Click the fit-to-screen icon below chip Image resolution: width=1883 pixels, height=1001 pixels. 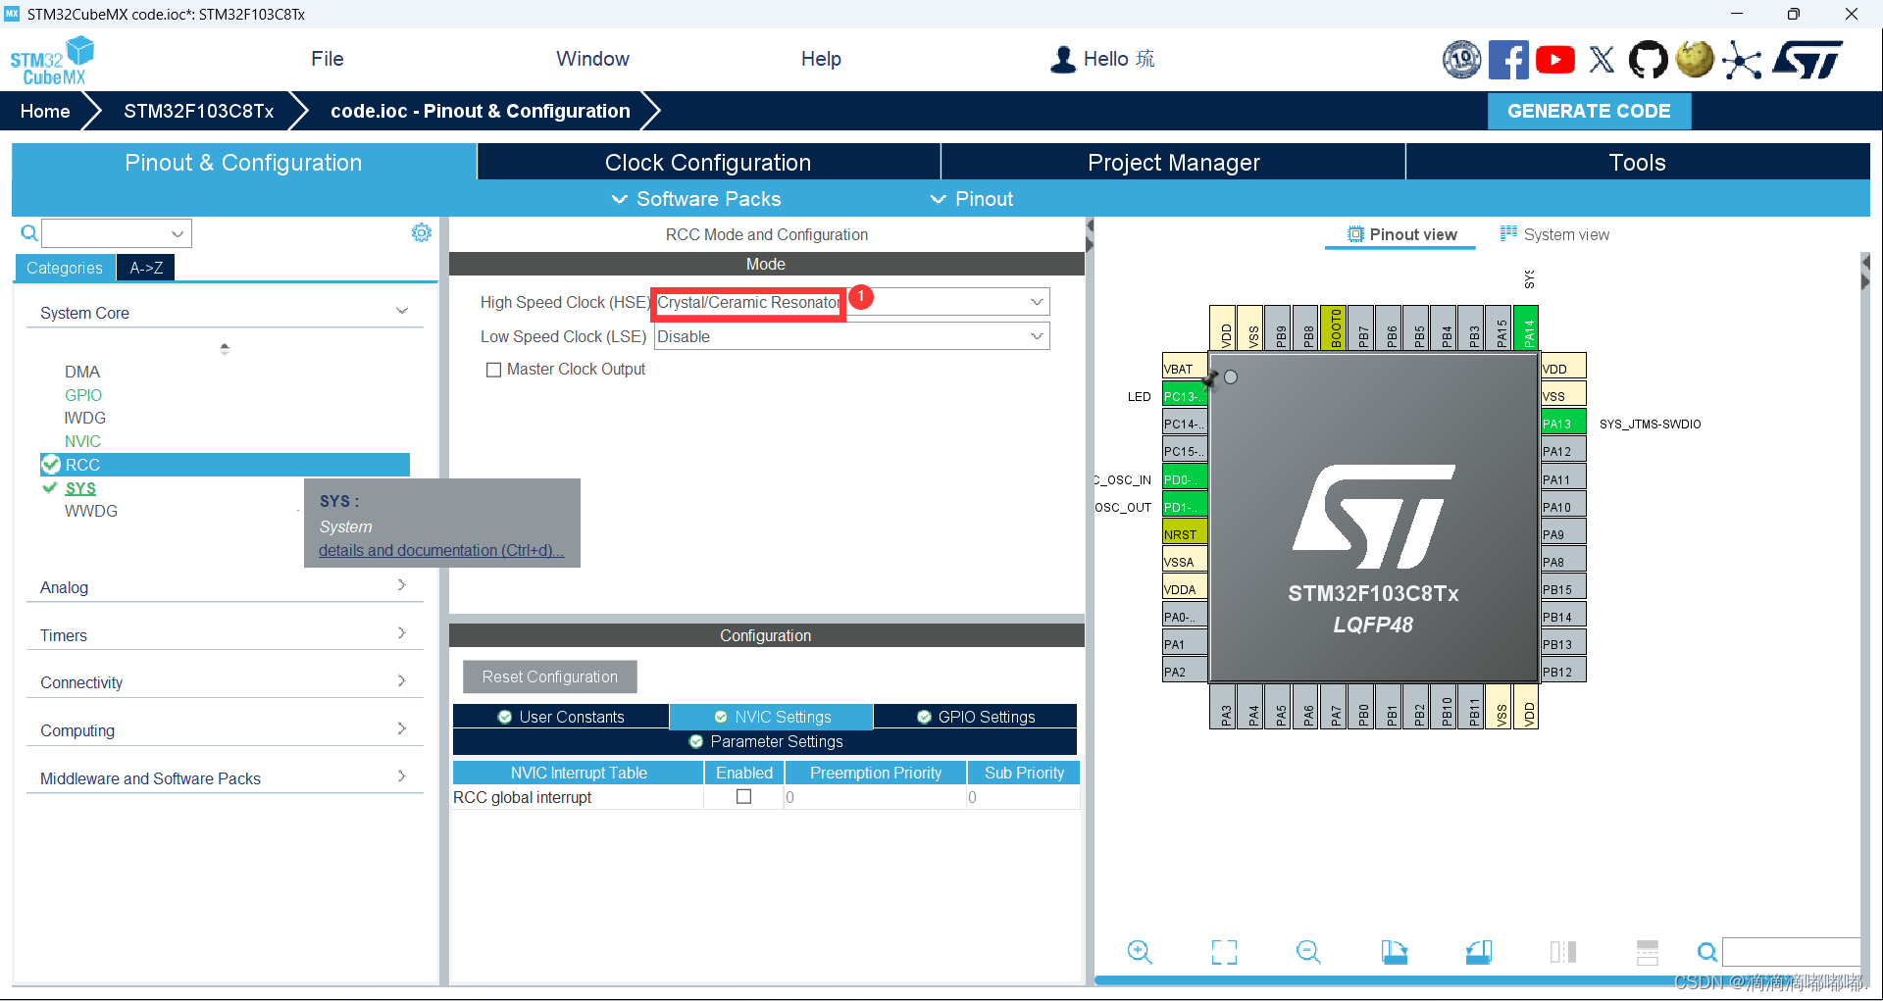point(1224,951)
